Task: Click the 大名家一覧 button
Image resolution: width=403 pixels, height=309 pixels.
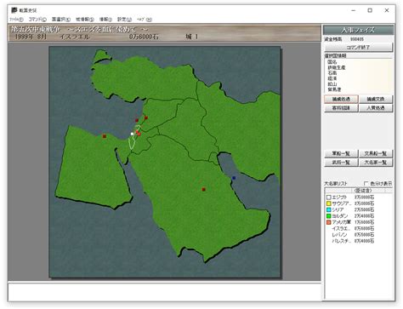Action: tap(376, 163)
